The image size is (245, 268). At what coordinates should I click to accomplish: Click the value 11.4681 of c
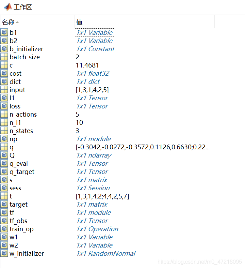[x=87, y=65]
